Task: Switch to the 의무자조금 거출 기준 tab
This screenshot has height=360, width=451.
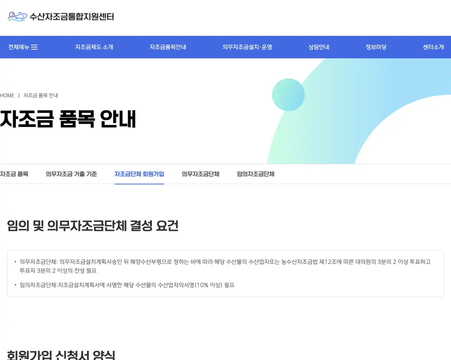Action: click(x=71, y=174)
